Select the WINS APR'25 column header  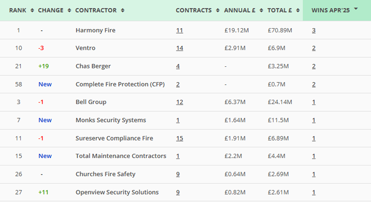coord(337,11)
